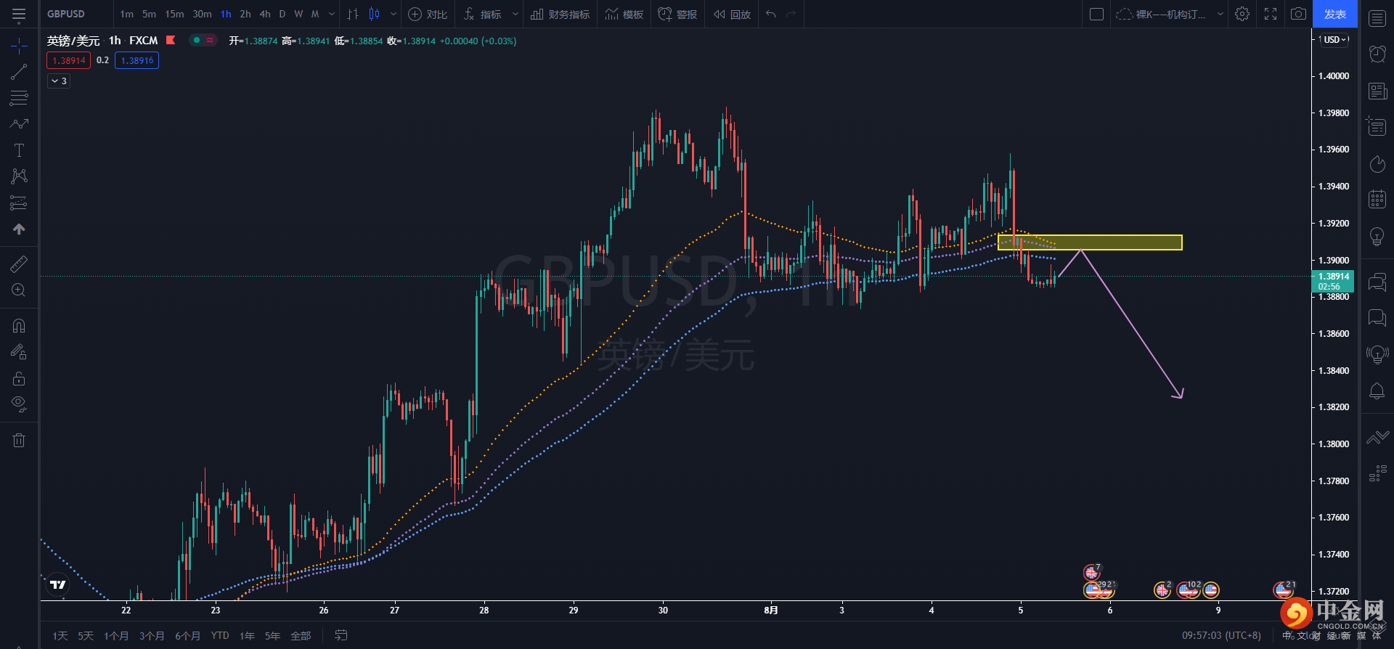Open the alerts alarm clock panel
Screen dimensions: 1394x649
point(1377,54)
